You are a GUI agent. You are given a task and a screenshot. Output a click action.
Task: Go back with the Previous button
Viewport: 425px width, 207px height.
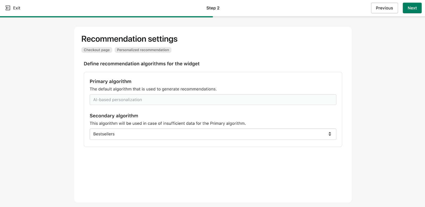pyautogui.click(x=384, y=8)
